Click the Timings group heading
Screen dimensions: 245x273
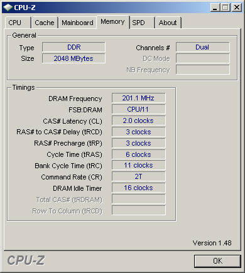23,87
